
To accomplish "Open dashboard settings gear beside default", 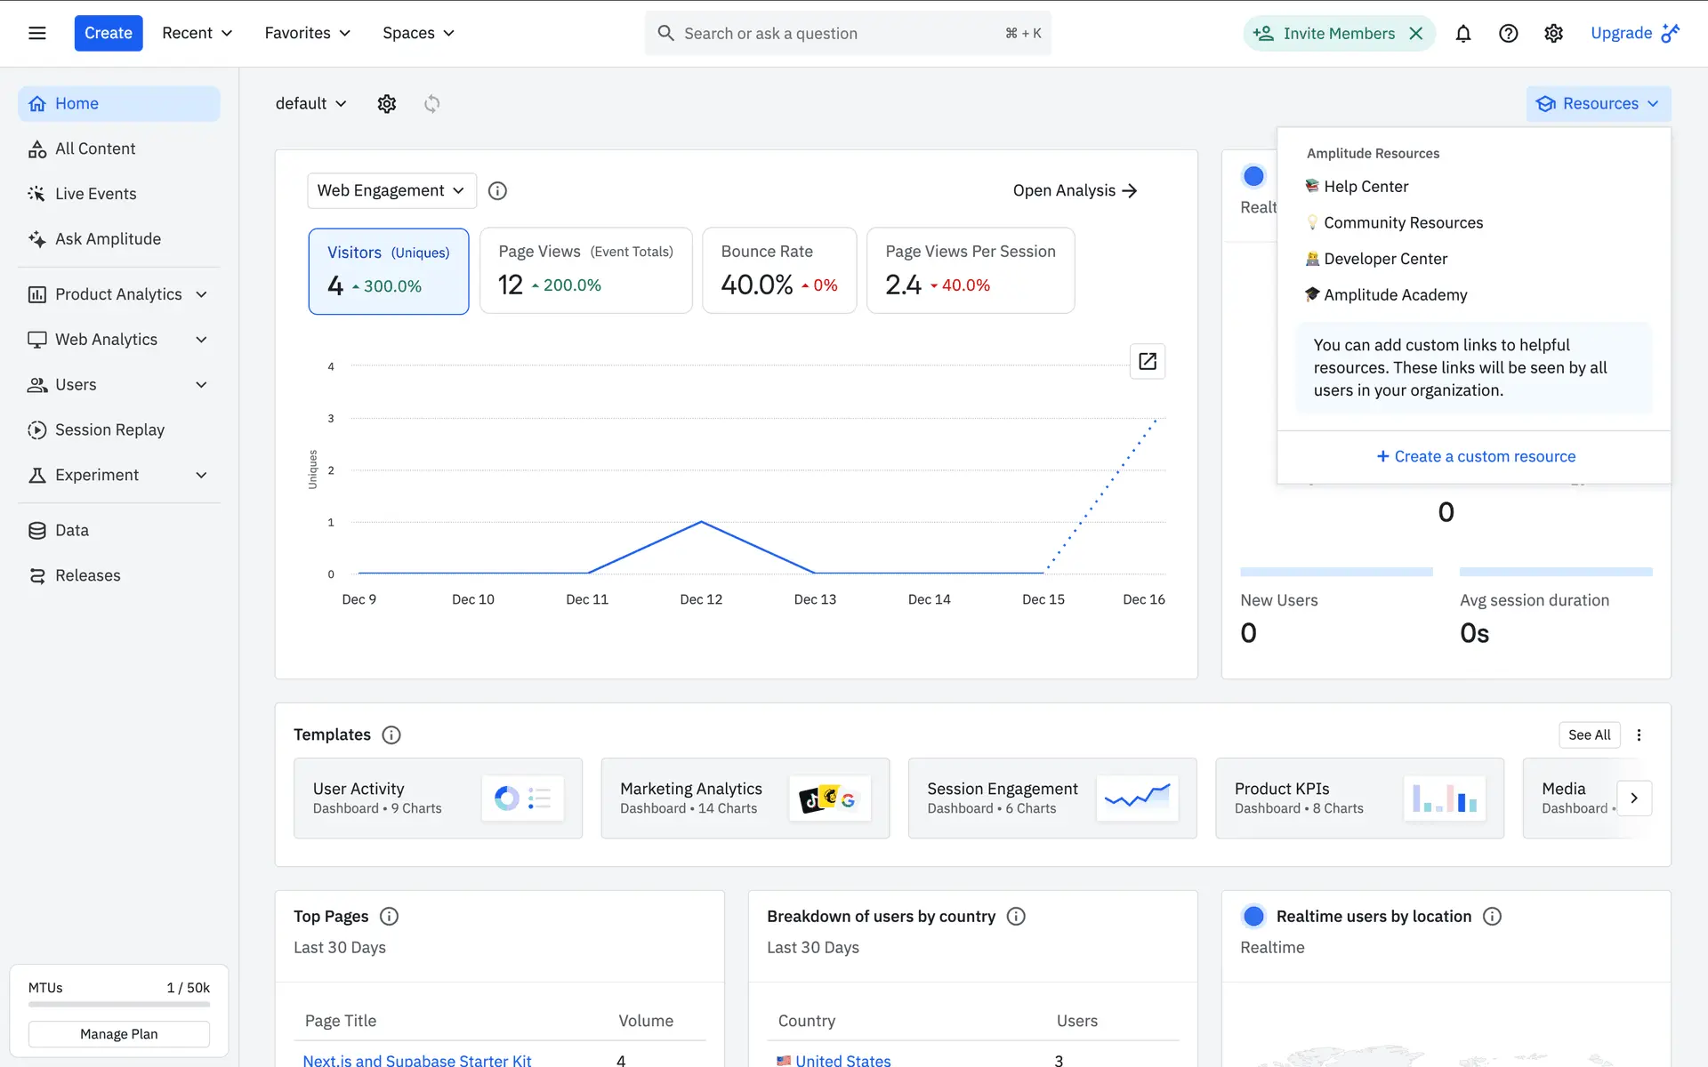I will click(x=386, y=104).
